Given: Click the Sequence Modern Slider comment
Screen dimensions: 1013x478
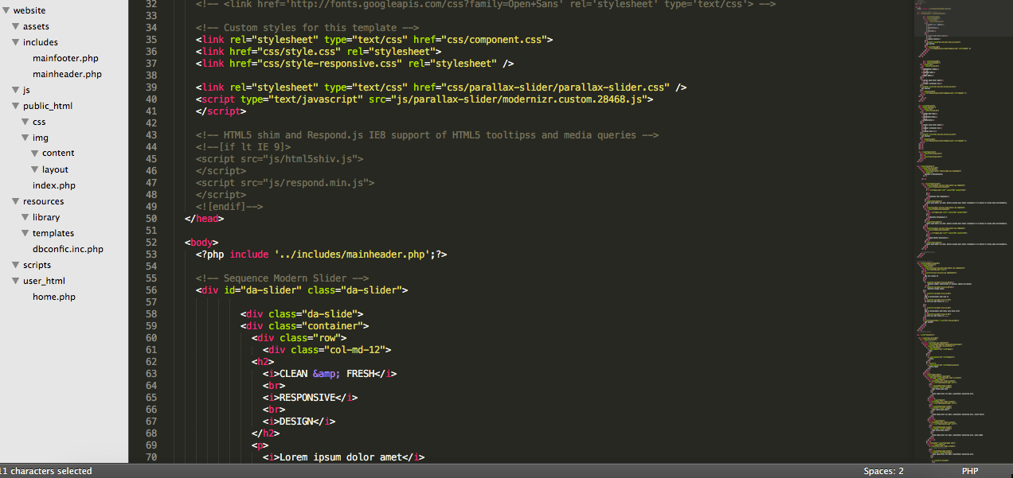Looking at the screenshot, I should tap(282, 278).
